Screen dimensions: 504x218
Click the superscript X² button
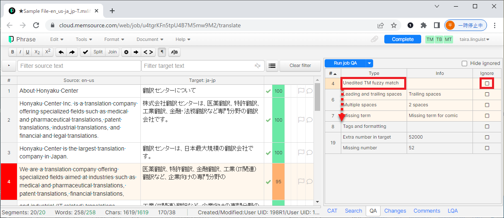click(x=48, y=52)
